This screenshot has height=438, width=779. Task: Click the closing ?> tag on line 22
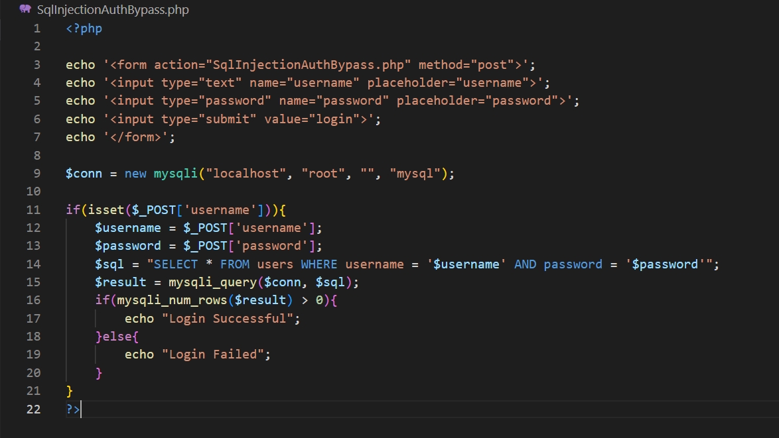point(73,409)
